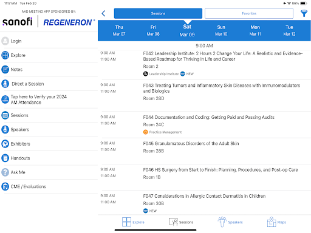Viewport: 311px width, 233px height.
Task: Tap the Speakers icon in bottom bar
Action: (x=222, y=222)
